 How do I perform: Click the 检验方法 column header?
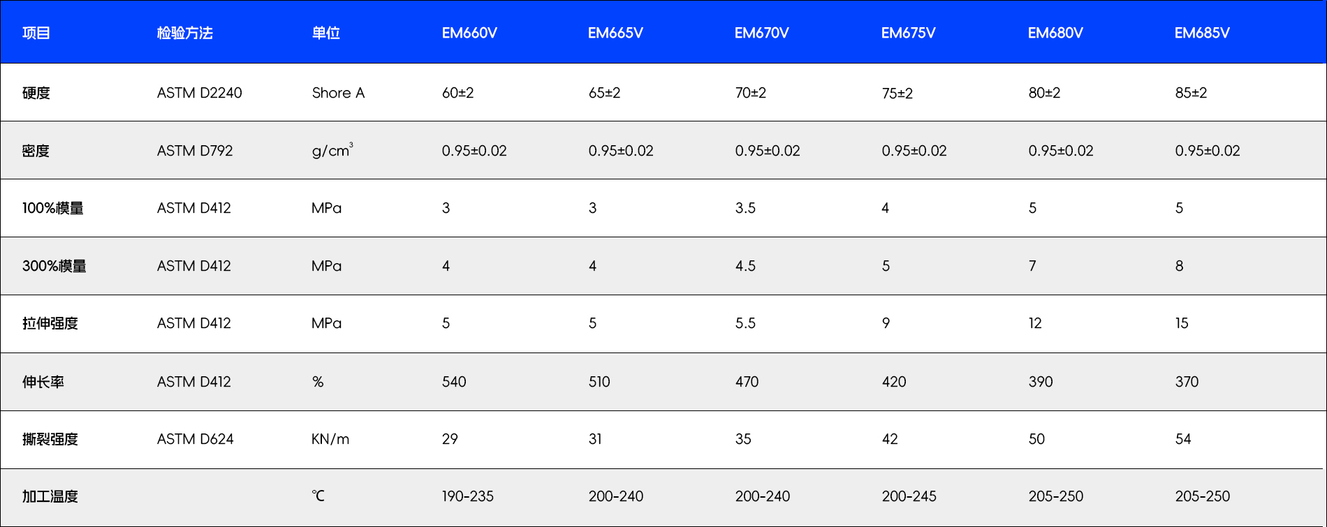pyautogui.click(x=185, y=33)
